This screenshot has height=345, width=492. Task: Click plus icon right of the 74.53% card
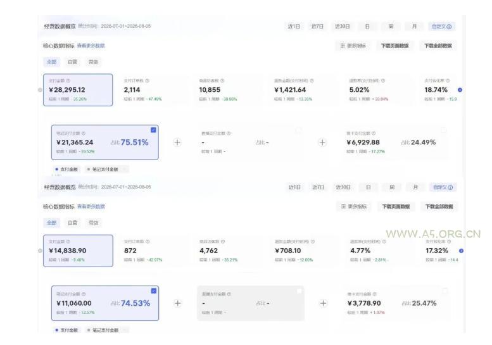coord(177,303)
